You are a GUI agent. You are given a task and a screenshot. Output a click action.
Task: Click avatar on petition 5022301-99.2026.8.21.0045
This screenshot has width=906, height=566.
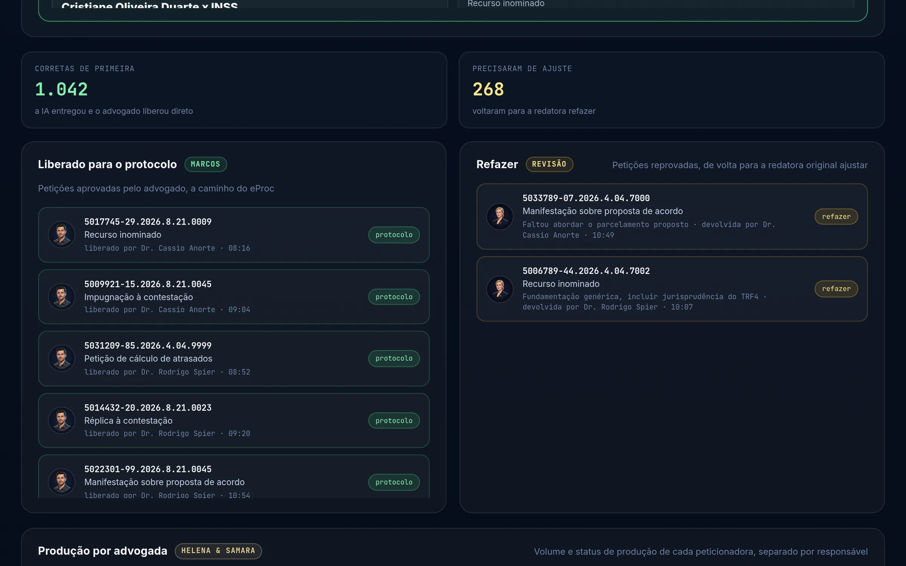(x=62, y=482)
